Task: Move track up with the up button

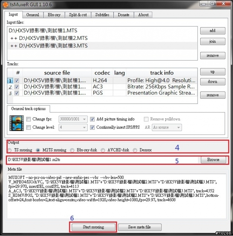Action: coord(213,72)
